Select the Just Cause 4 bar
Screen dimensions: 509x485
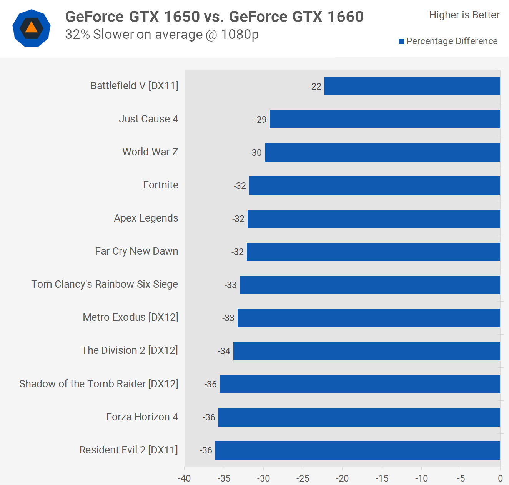[x=384, y=119]
